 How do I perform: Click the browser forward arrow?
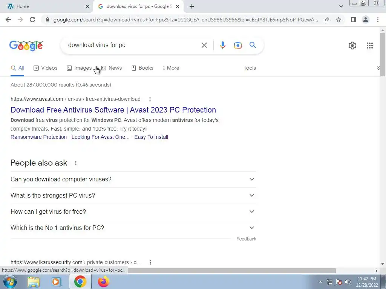pos(20,20)
